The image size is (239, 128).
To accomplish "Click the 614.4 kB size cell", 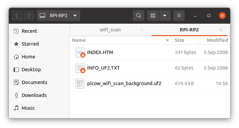I will coord(184,83).
